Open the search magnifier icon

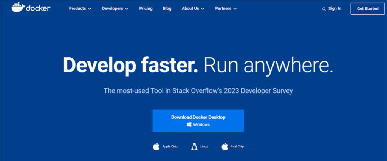coord(324,9)
